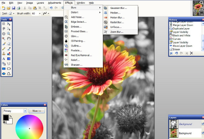Select the Rounded Rectangle tool

pos(9,69)
